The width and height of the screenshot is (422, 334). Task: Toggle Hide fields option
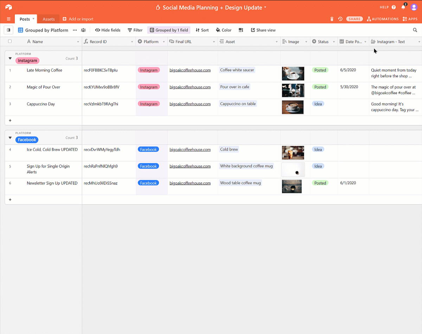coord(108,30)
